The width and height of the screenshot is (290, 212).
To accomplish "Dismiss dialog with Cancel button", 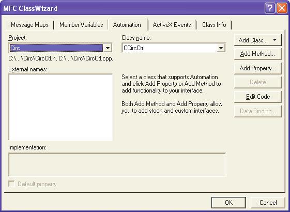I will [x=268, y=203].
